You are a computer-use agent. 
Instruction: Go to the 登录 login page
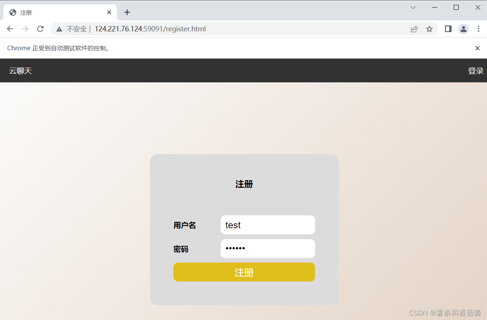[476, 71]
